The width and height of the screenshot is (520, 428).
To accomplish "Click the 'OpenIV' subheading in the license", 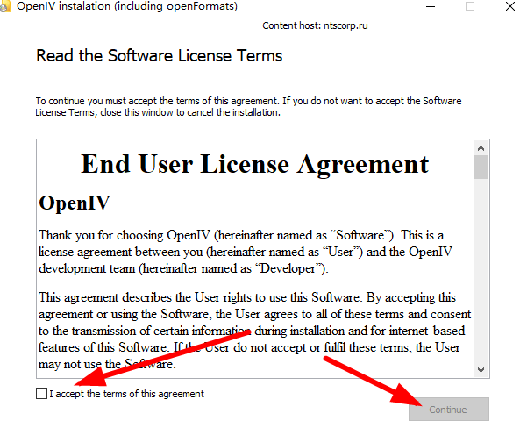I will click(x=75, y=203).
